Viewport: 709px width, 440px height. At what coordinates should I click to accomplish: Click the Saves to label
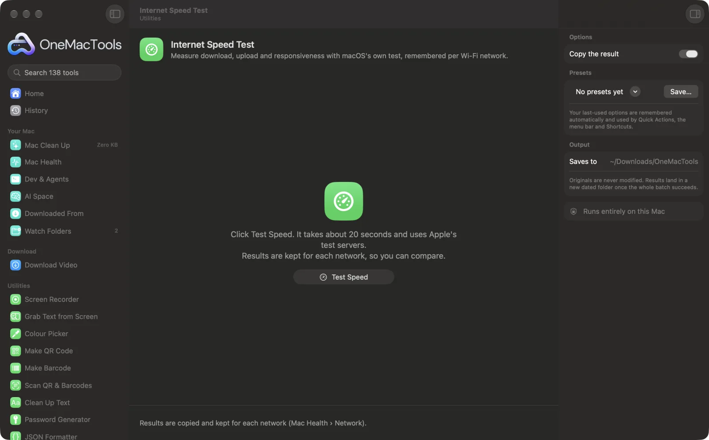coord(583,162)
